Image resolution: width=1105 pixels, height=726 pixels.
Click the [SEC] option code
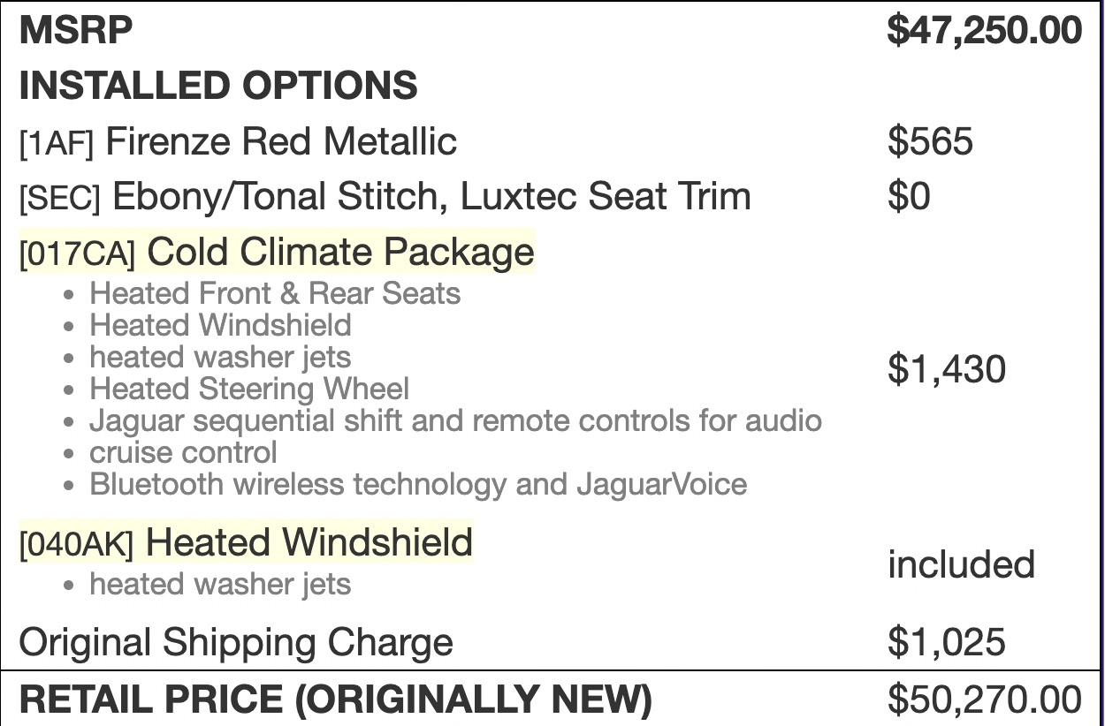(x=60, y=198)
